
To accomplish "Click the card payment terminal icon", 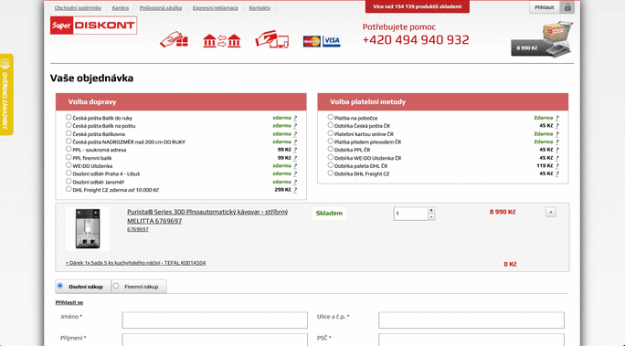I will click(272, 39).
